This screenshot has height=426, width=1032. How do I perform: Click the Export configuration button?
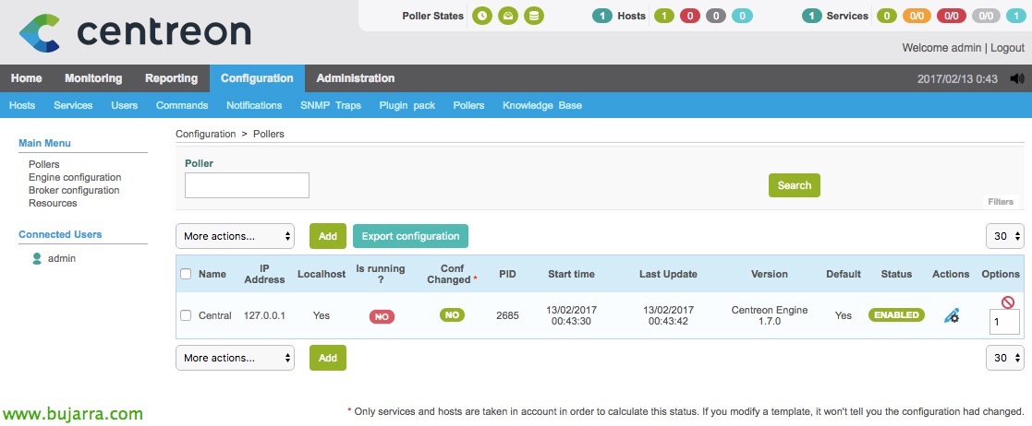(411, 236)
